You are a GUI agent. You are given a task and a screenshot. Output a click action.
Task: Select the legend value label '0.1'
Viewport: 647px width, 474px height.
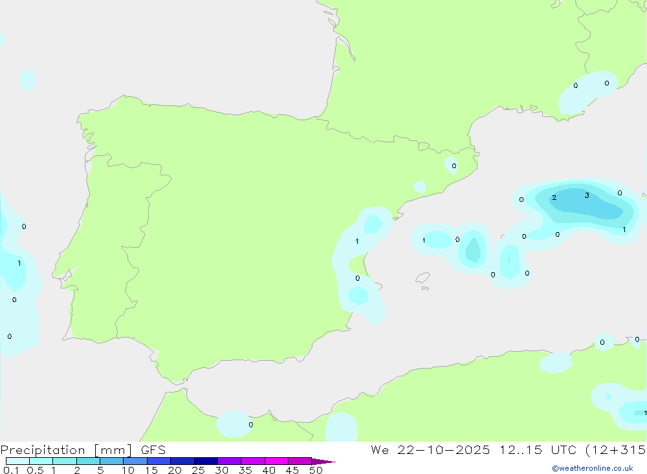[x=11, y=470]
